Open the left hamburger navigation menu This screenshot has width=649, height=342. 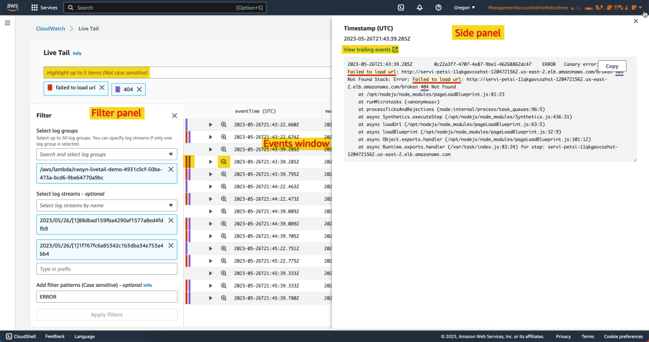8,23
